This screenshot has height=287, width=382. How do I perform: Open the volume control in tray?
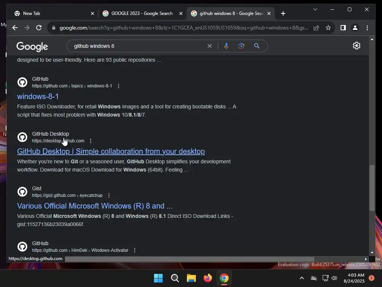point(334,278)
